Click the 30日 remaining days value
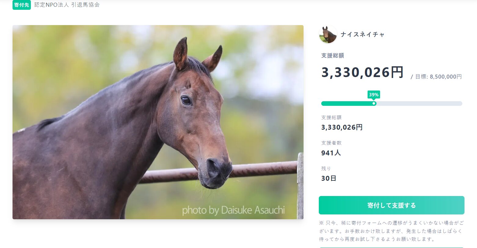This screenshot has width=477, height=248. [329, 178]
